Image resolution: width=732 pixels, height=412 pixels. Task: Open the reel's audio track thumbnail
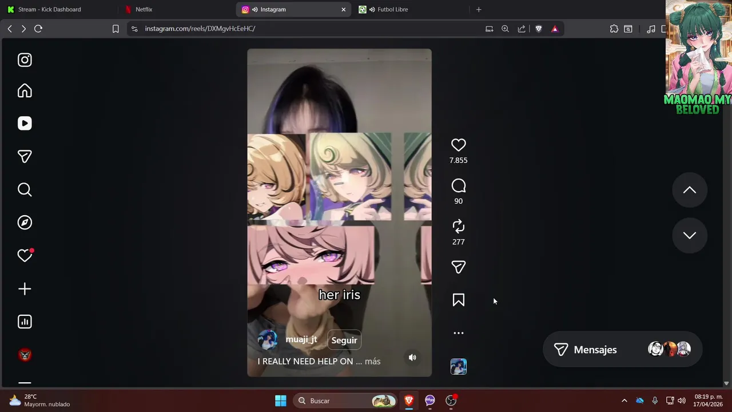[x=459, y=366]
